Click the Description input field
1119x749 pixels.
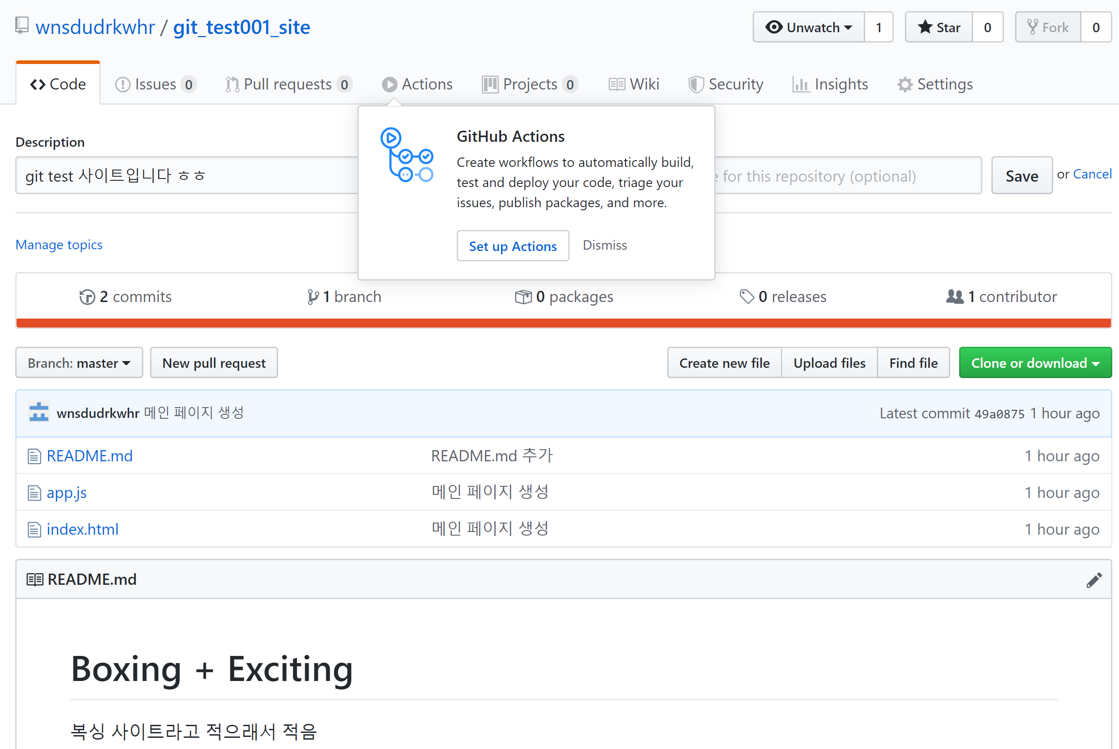tap(187, 175)
